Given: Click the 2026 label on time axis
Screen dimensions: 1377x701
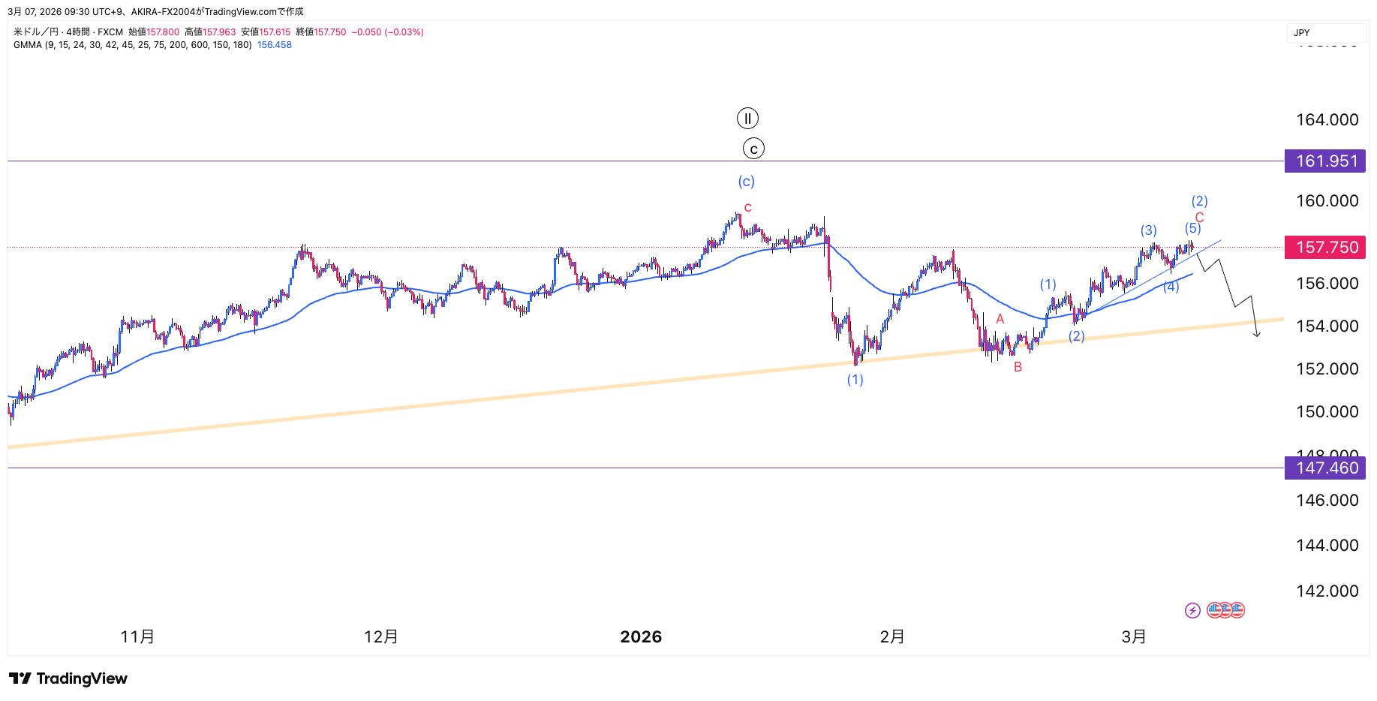Looking at the screenshot, I should (641, 637).
